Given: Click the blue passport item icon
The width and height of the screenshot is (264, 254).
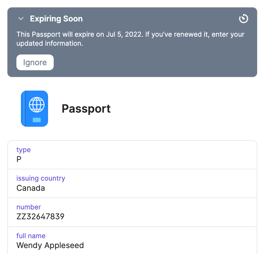Looking at the screenshot, I should tap(34, 109).
